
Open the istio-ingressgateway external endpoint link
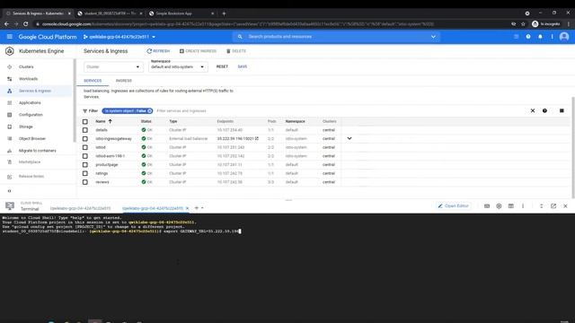click(x=237, y=139)
